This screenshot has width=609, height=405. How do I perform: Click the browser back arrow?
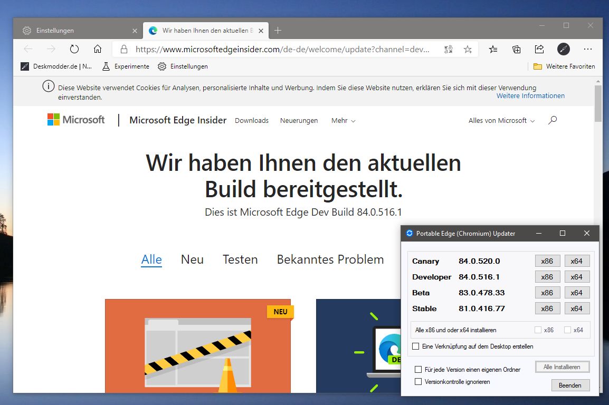pos(28,49)
